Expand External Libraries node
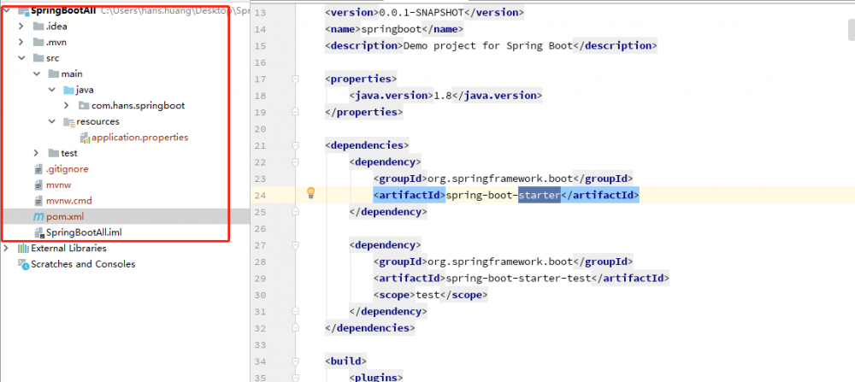This screenshot has width=855, height=382. click(6, 248)
